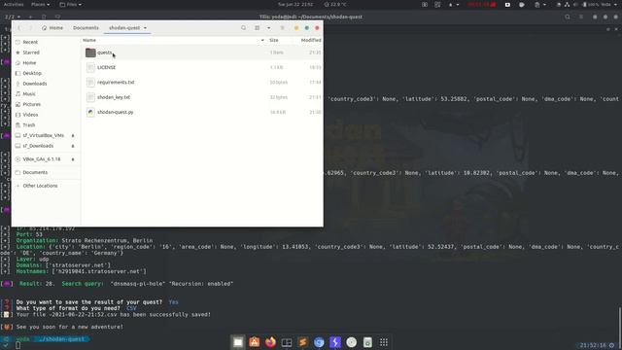Click Activities in top bar
This screenshot has height=350, width=622.
14,4
